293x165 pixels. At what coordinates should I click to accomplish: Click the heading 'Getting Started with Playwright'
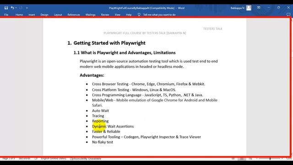tap(109, 43)
